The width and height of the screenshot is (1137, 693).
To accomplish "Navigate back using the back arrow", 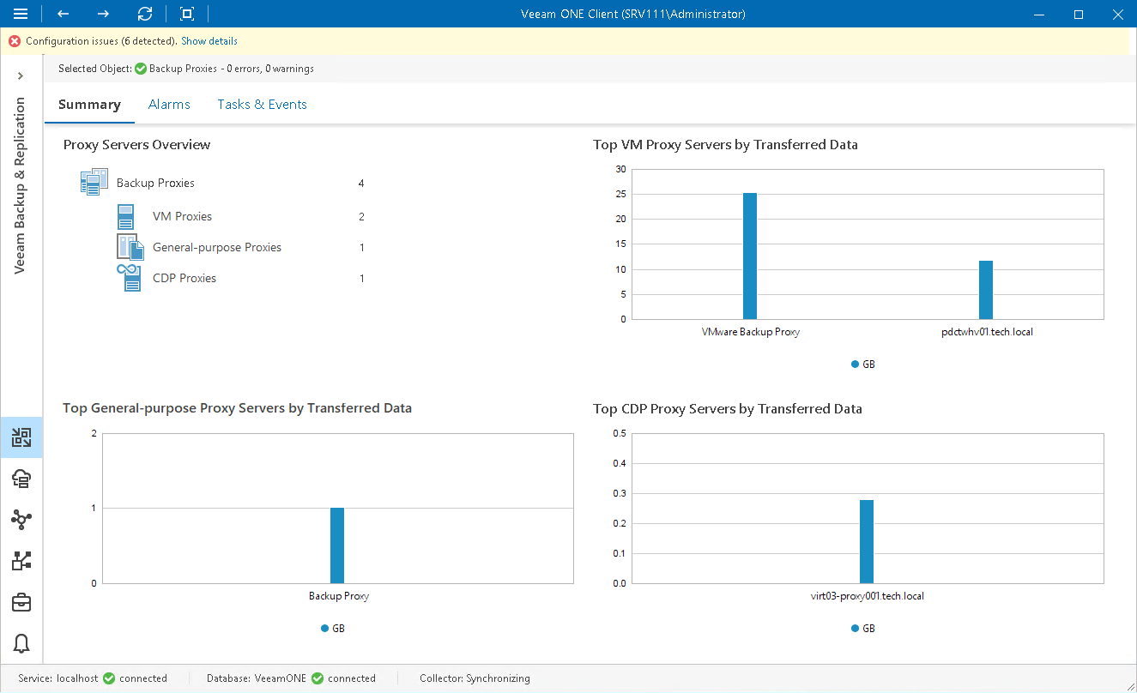I will (62, 14).
